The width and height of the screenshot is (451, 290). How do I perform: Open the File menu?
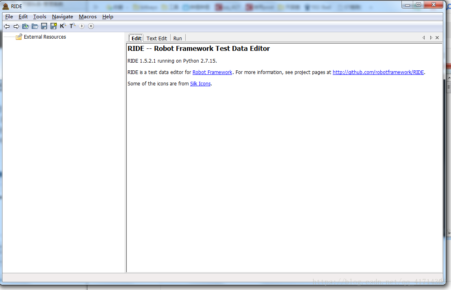click(x=9, y=17)
